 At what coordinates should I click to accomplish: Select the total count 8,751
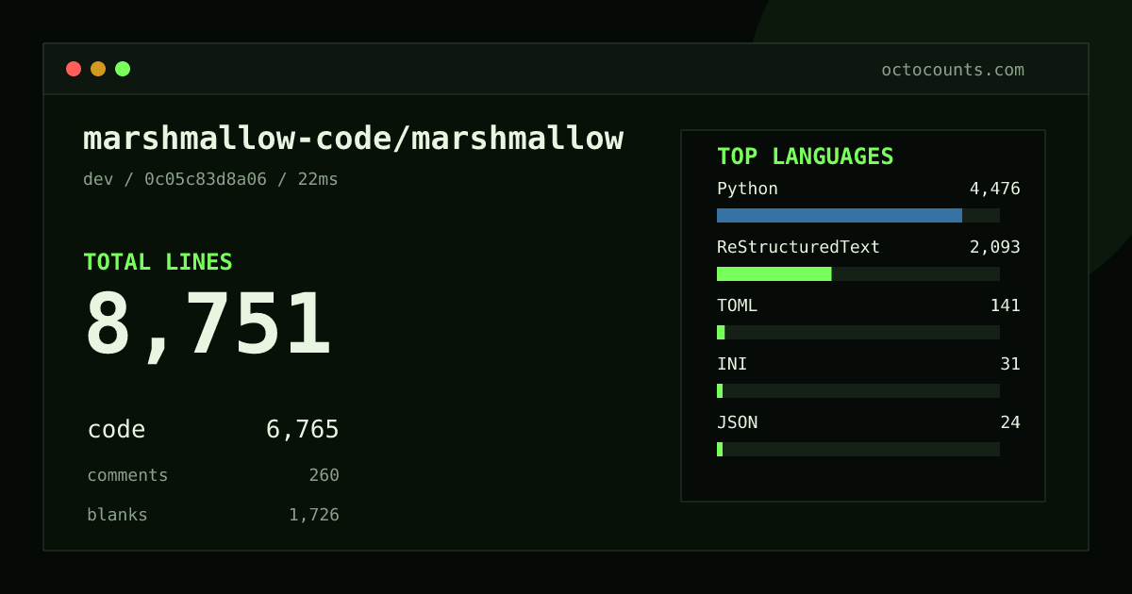coord(208,326)
